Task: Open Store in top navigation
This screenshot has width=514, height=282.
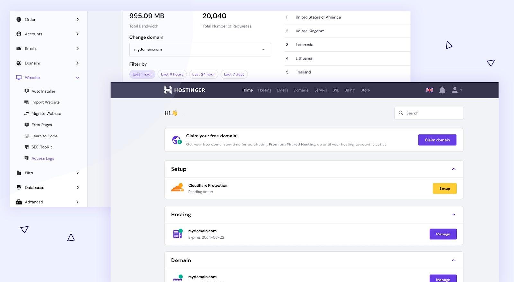Action: pyautogui.click(x=365, y=90)
